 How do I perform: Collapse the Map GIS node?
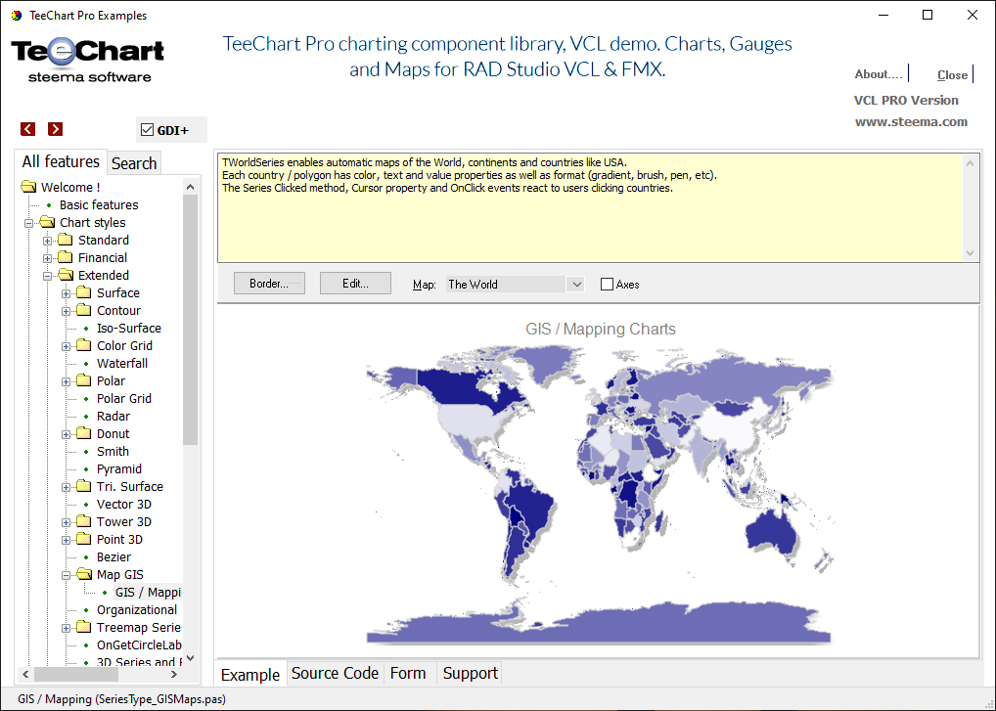pyautogui.click(x=67, y=575)
